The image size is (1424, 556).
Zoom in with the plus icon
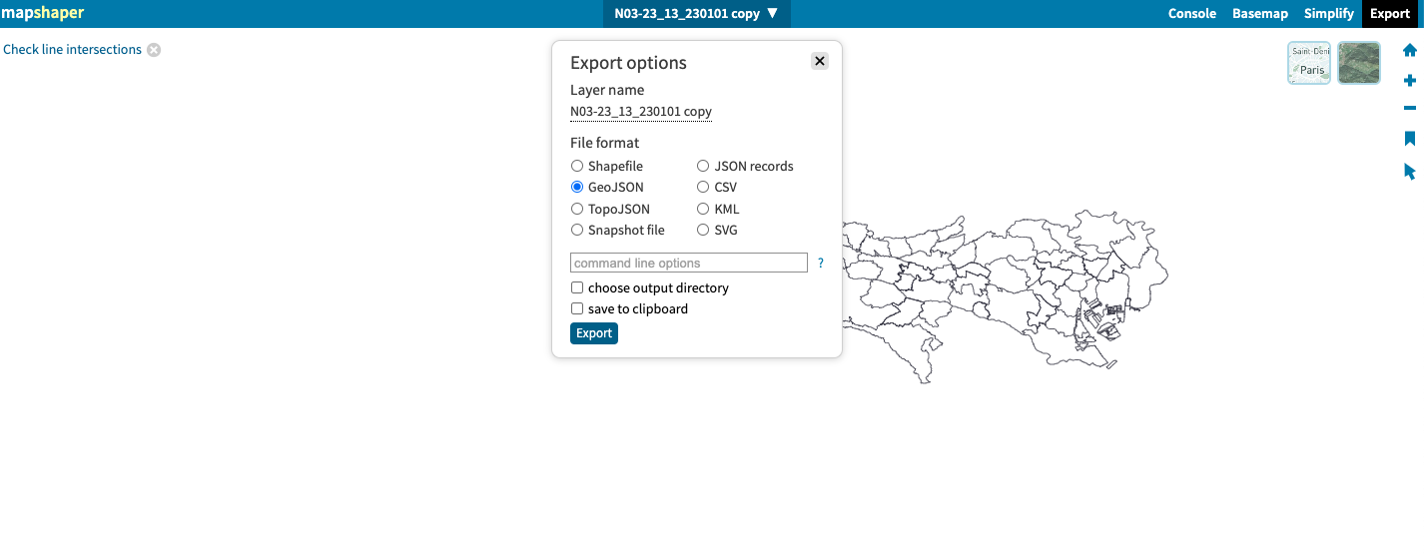[x=1410, y=80]
